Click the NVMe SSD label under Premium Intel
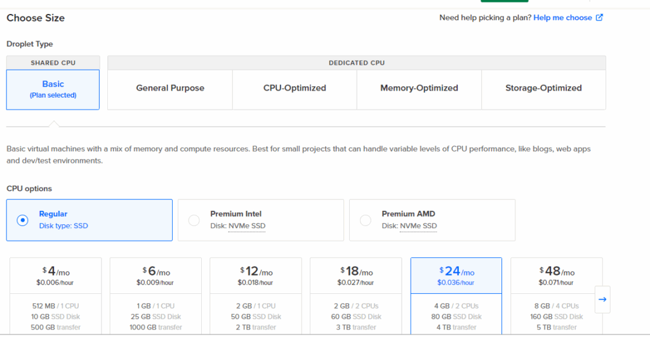The height and width of the screenshot is (337, 650). coord(246,226)
